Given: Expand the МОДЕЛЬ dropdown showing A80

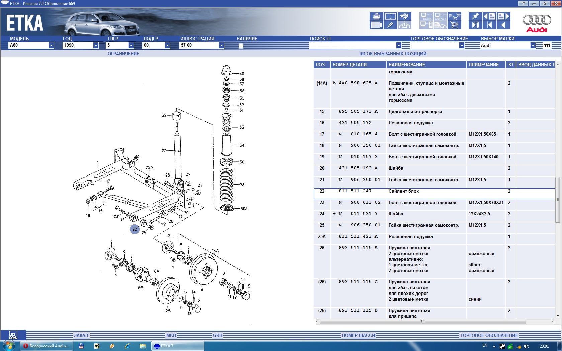Looking at the screenshot, I should click(51, 45).
